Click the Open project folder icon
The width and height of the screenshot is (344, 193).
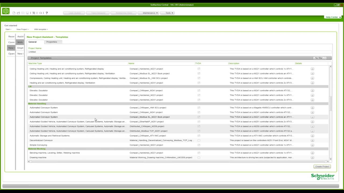point(18,13)
